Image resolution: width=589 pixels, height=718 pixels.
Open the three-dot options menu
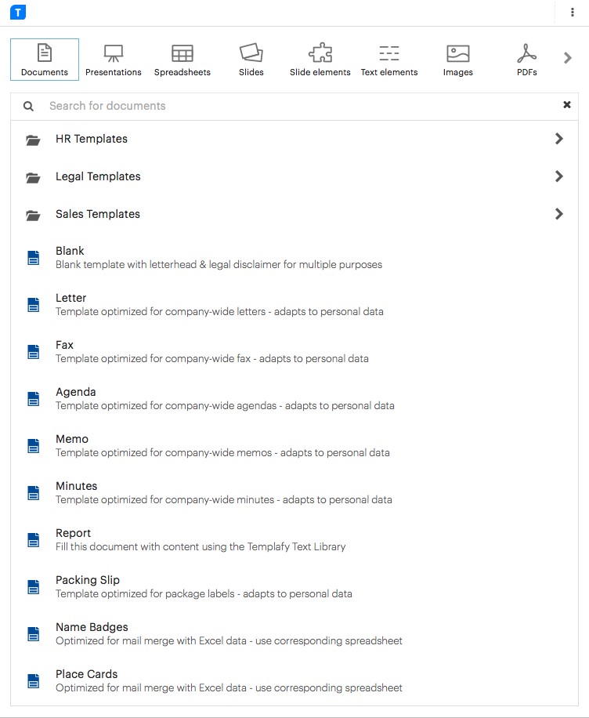pyautogui.click(x=572, y=13)
